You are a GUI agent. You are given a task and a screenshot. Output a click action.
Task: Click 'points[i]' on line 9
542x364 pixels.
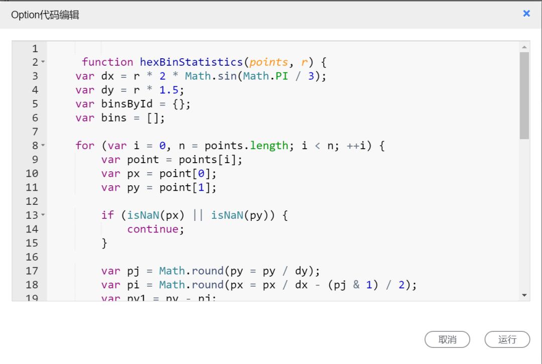207,159
